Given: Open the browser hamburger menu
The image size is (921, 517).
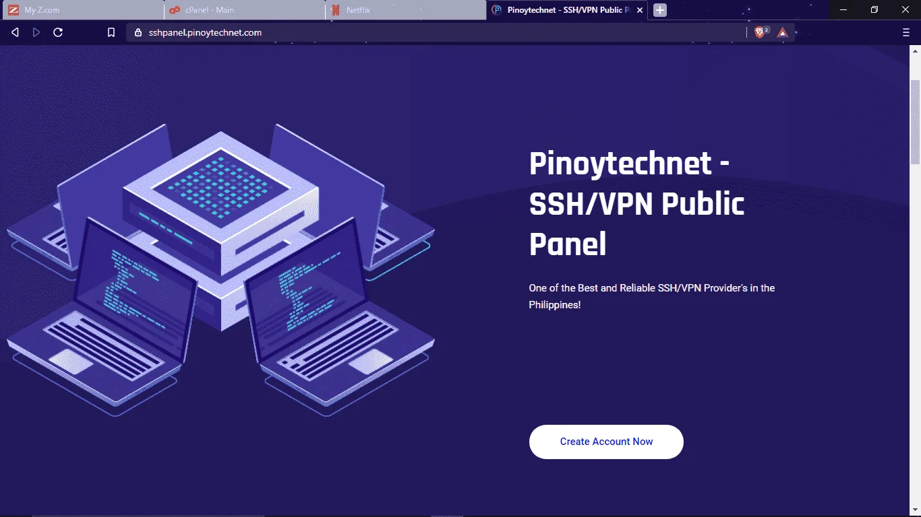Looking at the screenshot, I should 906,32.
